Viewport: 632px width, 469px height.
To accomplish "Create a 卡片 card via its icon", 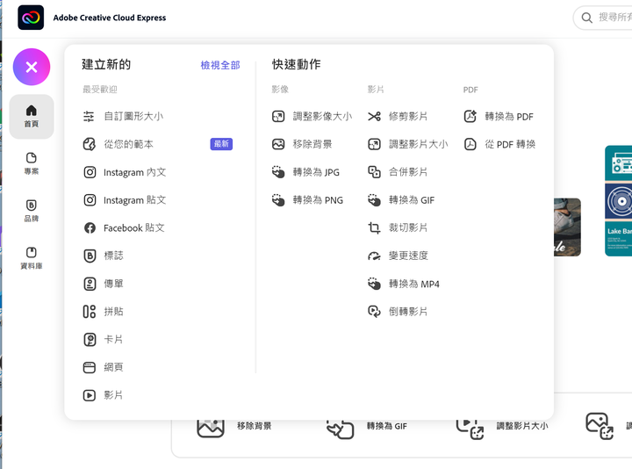I will 90,340.
